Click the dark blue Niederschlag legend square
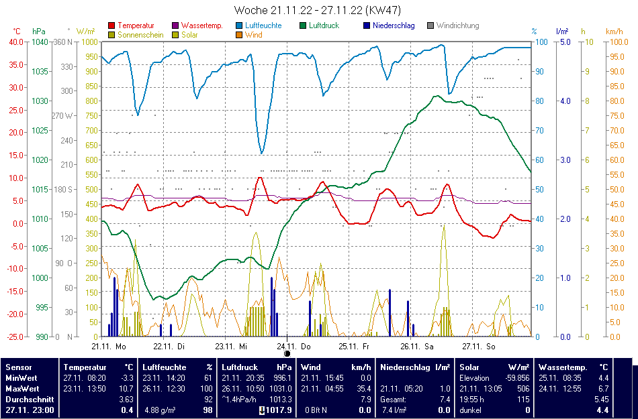Viewport: 638px width, 419px height. pyautogui.click(x=367, y=25)
